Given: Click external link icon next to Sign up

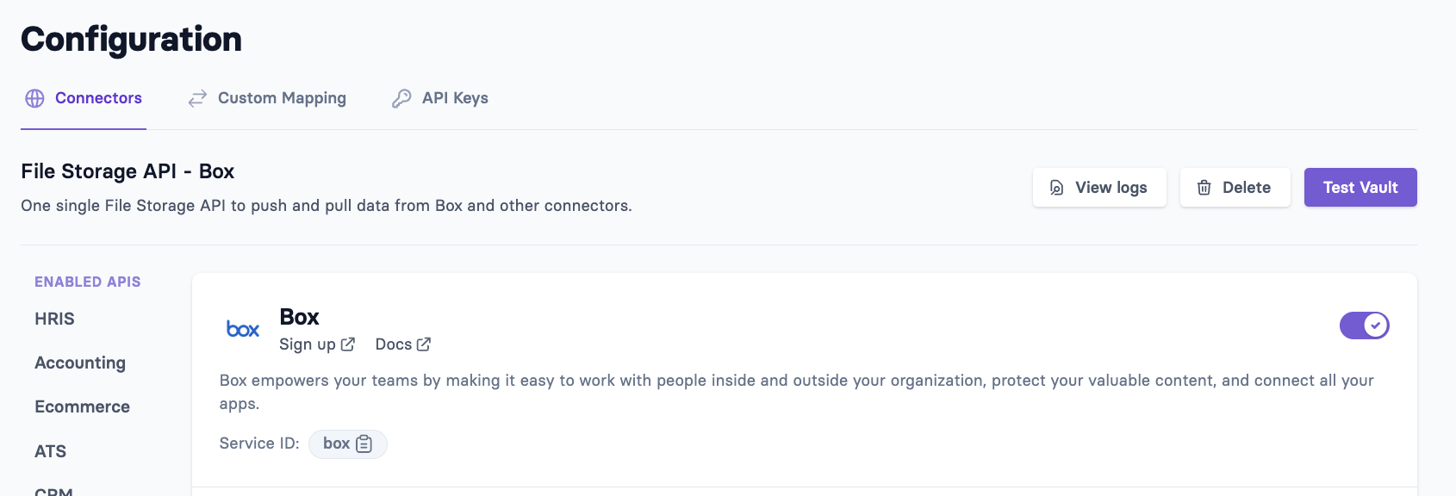Looking at the screenshot, I should point(348,344).
